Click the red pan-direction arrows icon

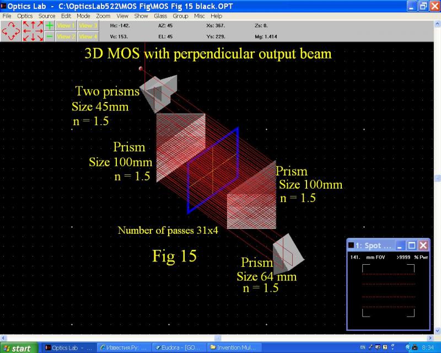[x=33, y=31]
